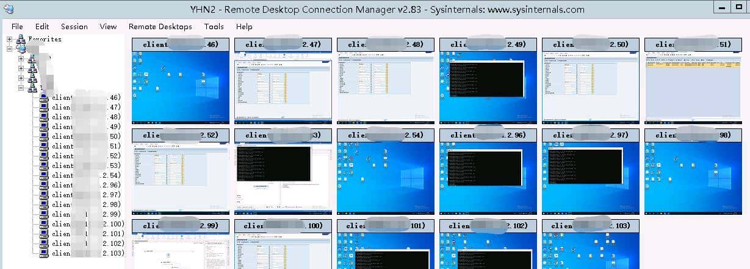750x269 pixels.
Task: Open the Help menu
Action: click(x=244, y=27)
